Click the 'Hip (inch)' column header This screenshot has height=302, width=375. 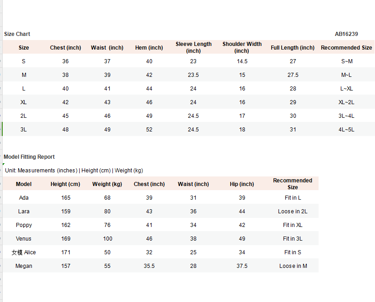pyautogui.click(x=242, y=184)
